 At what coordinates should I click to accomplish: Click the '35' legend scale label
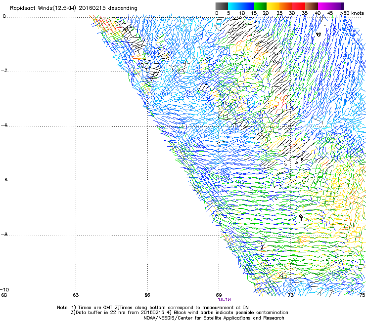[x=304, y=13]
